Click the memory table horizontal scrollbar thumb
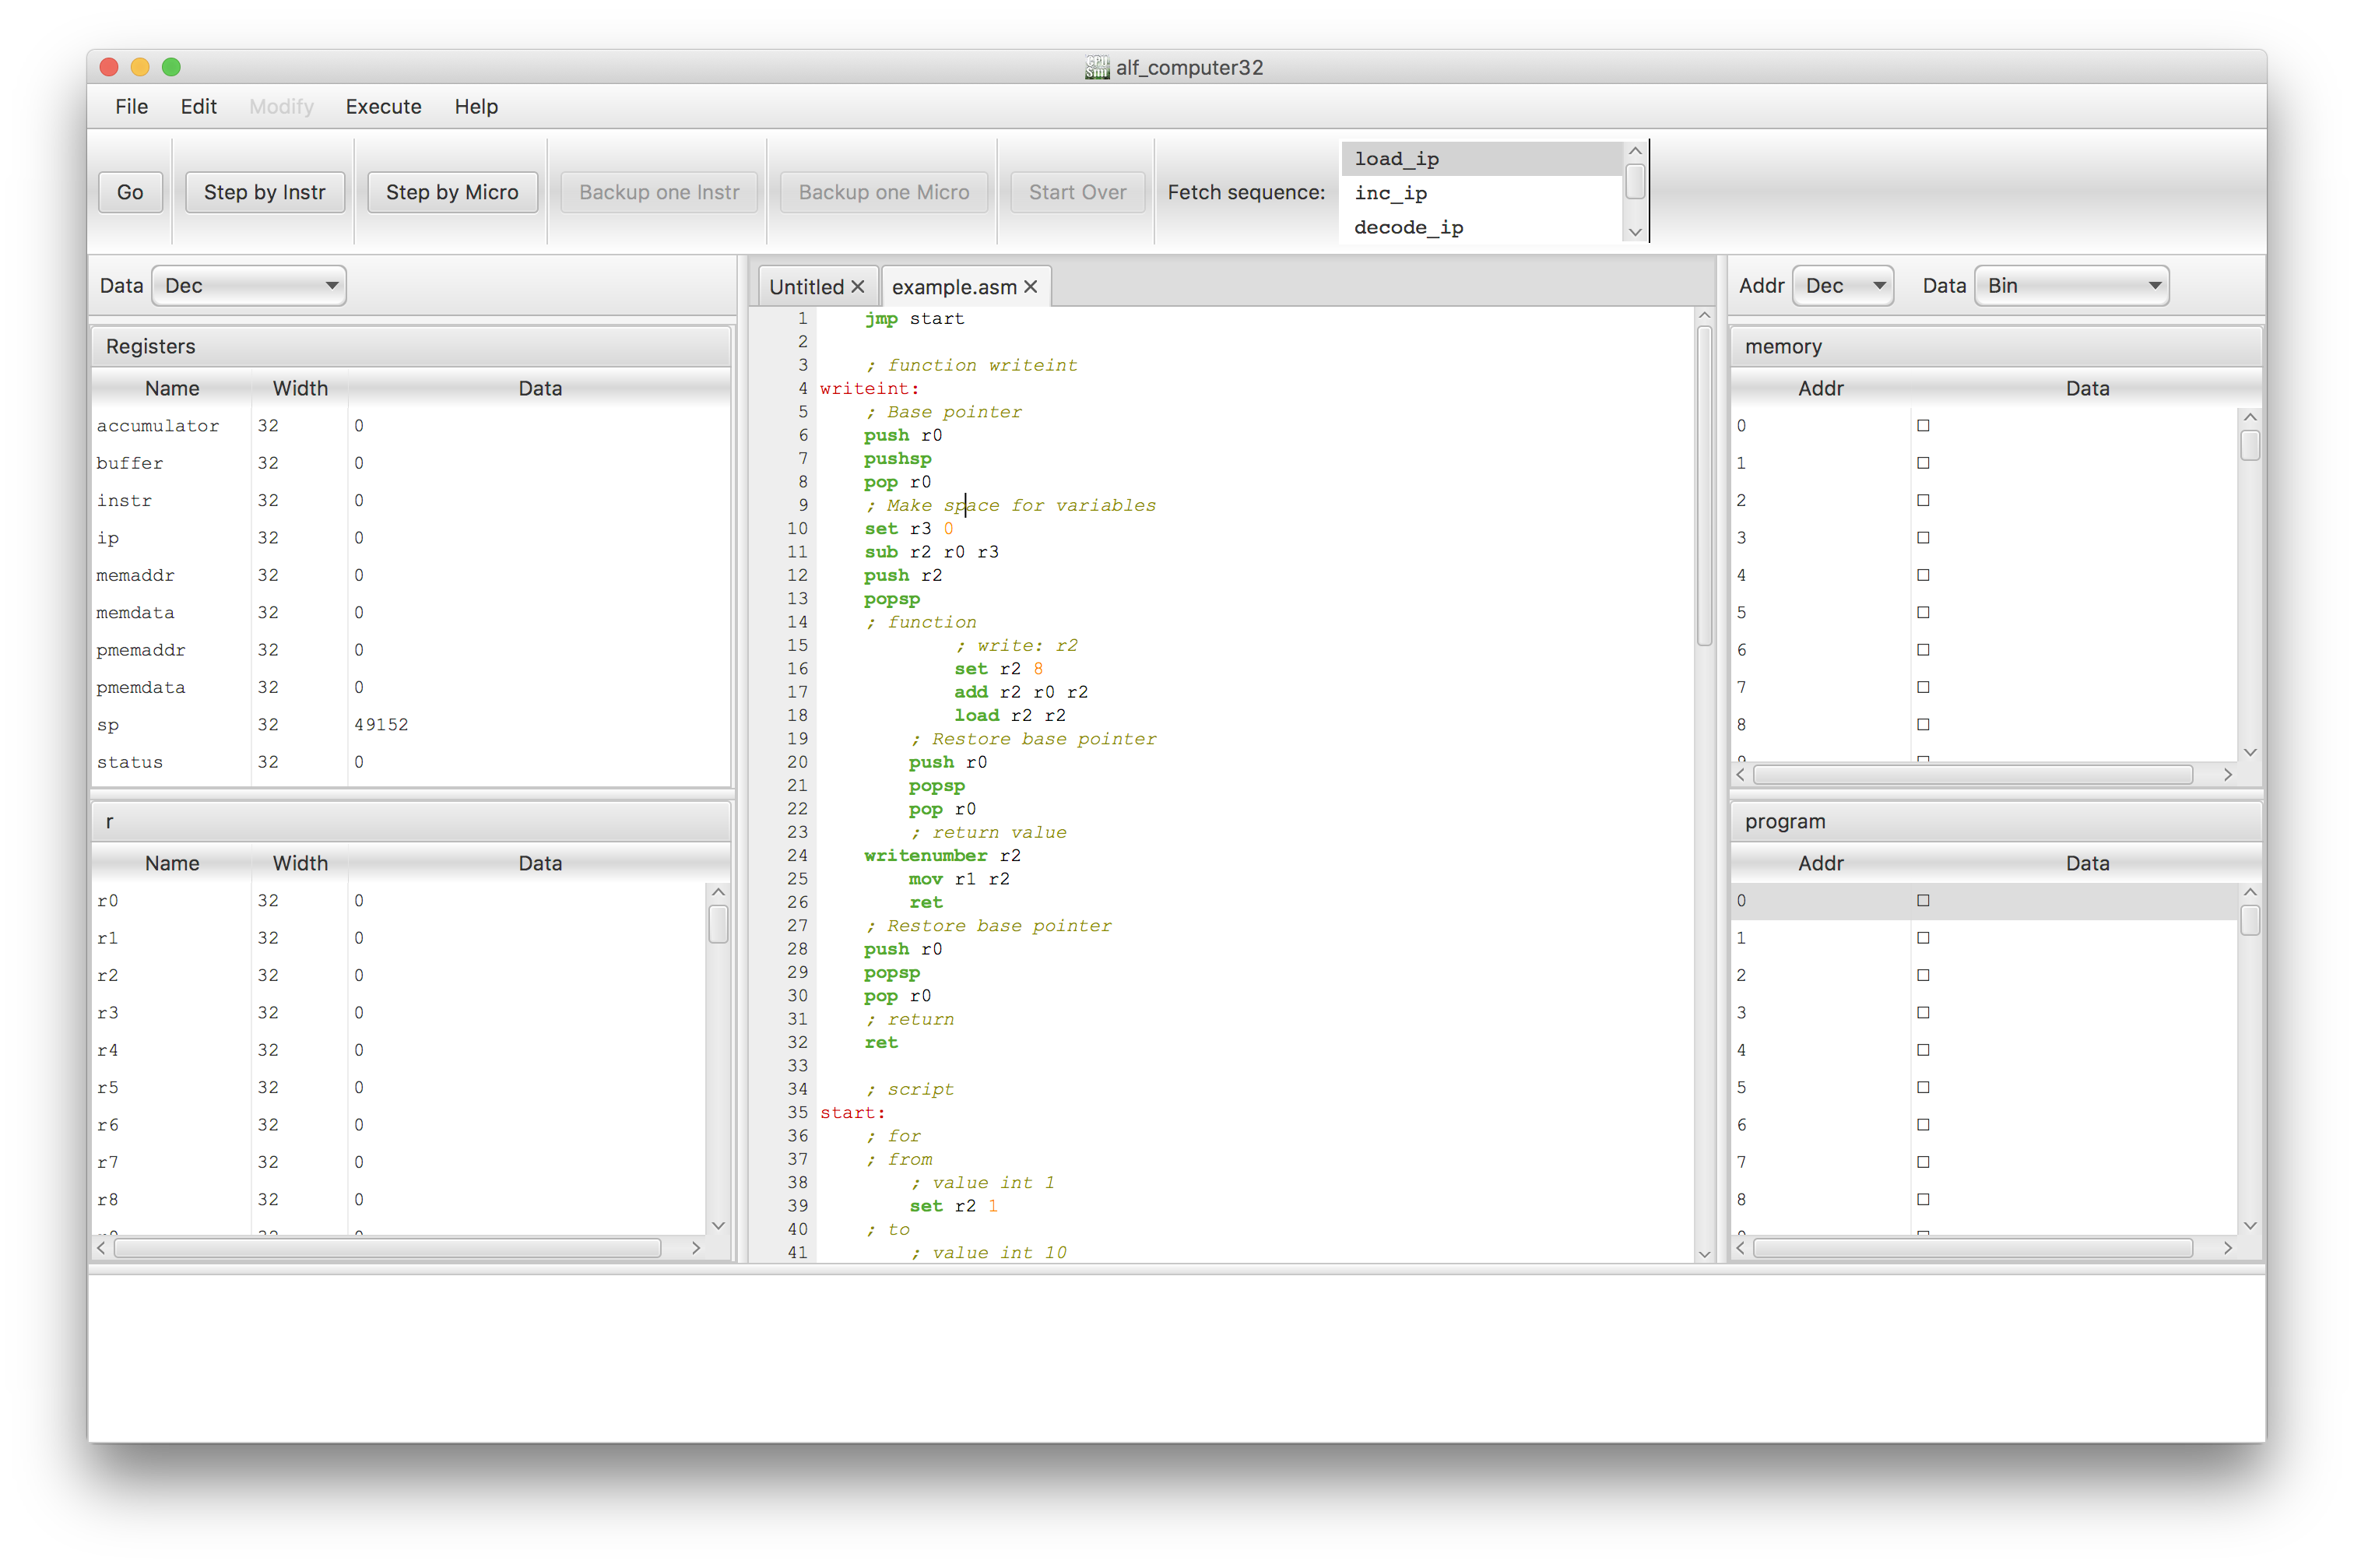The height and width of the screenshot is (1568, 2354). pyautogui.click(x=1972, y=775)
